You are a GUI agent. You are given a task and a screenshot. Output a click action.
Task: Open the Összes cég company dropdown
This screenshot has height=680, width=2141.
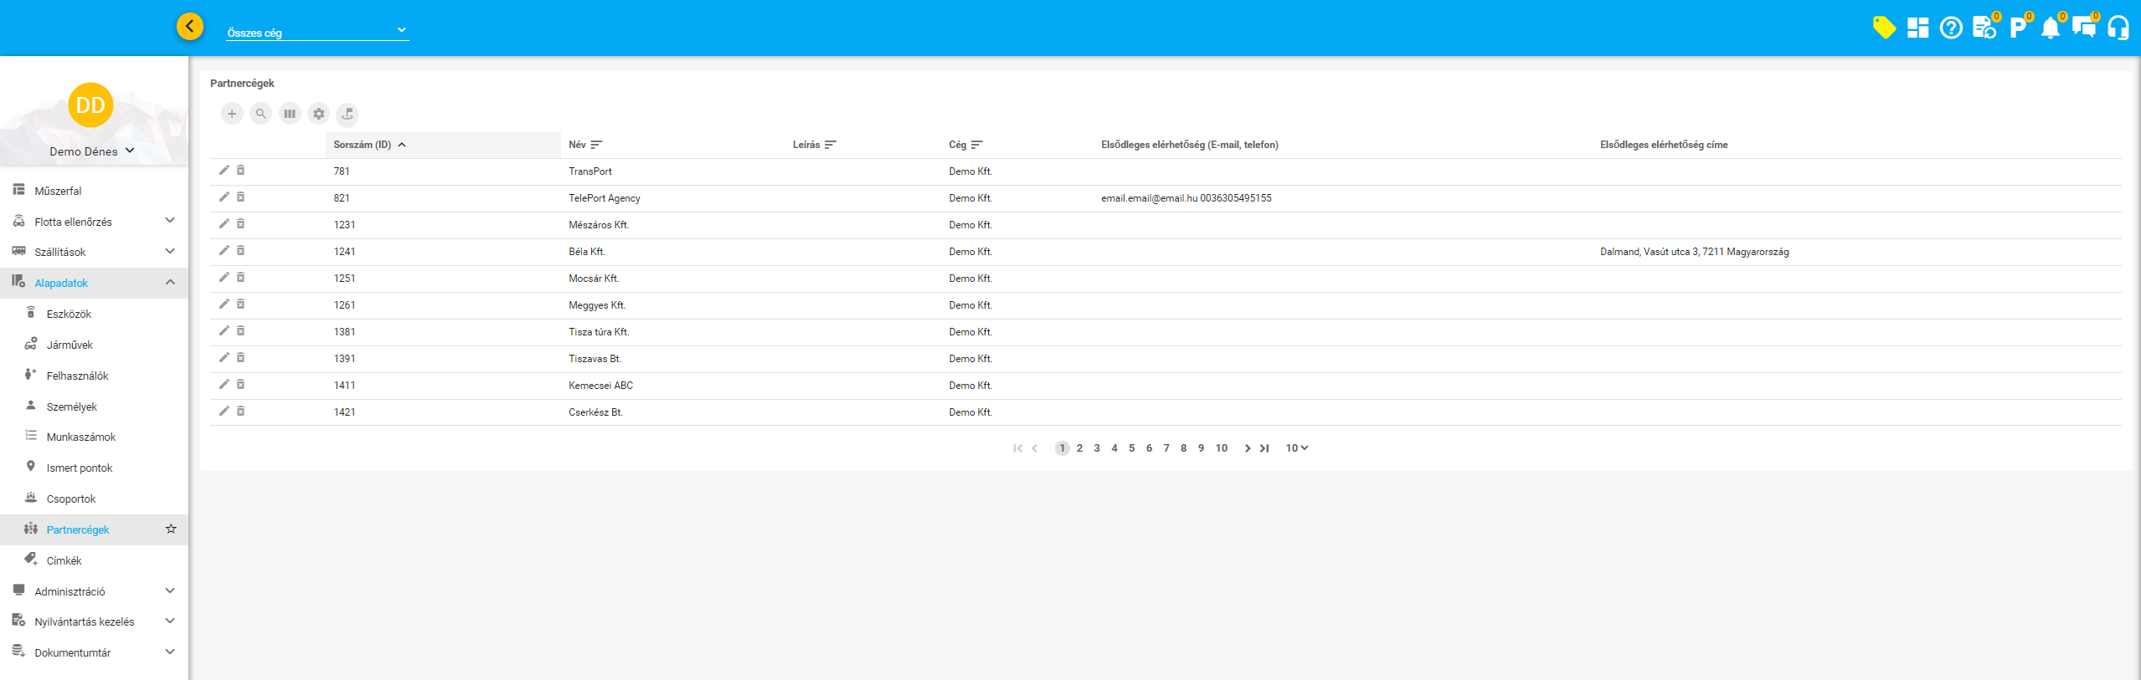tap(317, 32)
